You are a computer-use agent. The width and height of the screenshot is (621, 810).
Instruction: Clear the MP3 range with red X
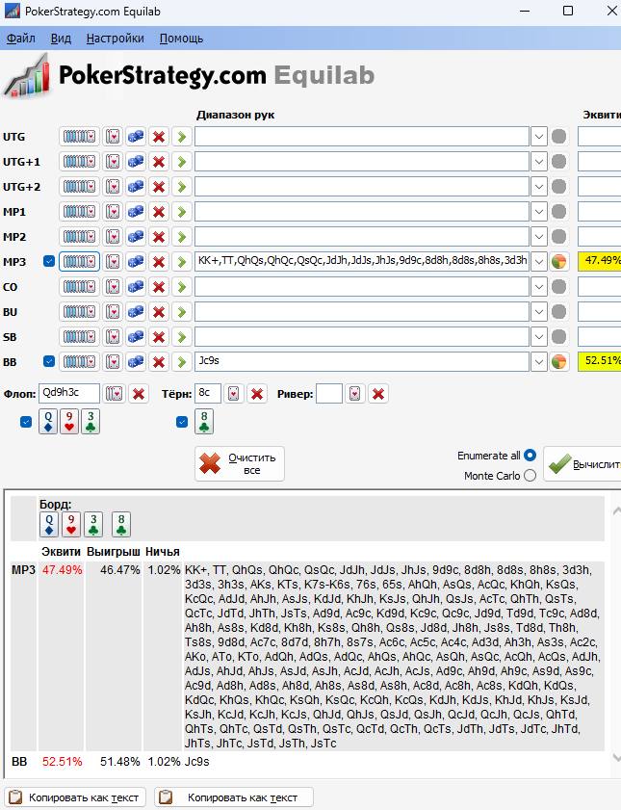click(159, 261)
